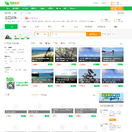This screenshot has height=132, width=132.
Task: Click the green mascot above the QR code
Action: coord(10,79)
